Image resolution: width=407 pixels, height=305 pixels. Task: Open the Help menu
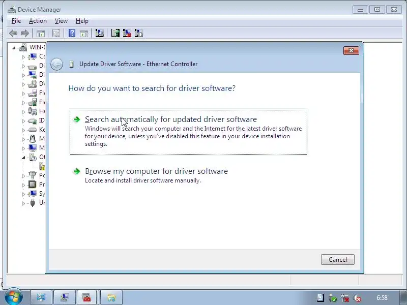[x=82, y=21]
